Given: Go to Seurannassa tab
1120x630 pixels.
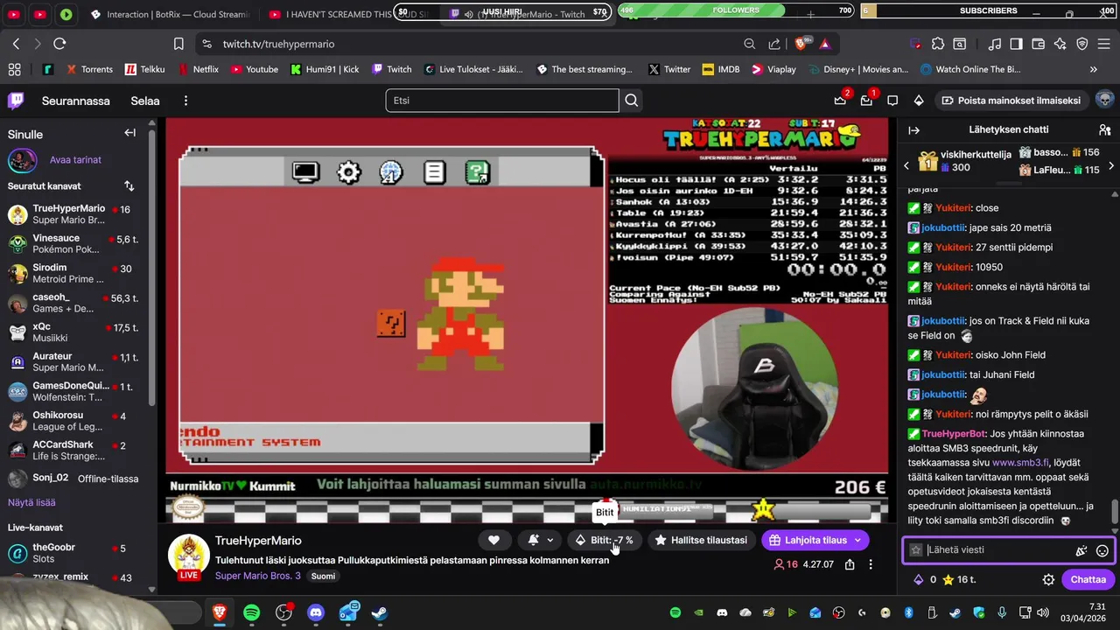Looking at the screenshot, I should pyautogui.click(x=76, y=101).
